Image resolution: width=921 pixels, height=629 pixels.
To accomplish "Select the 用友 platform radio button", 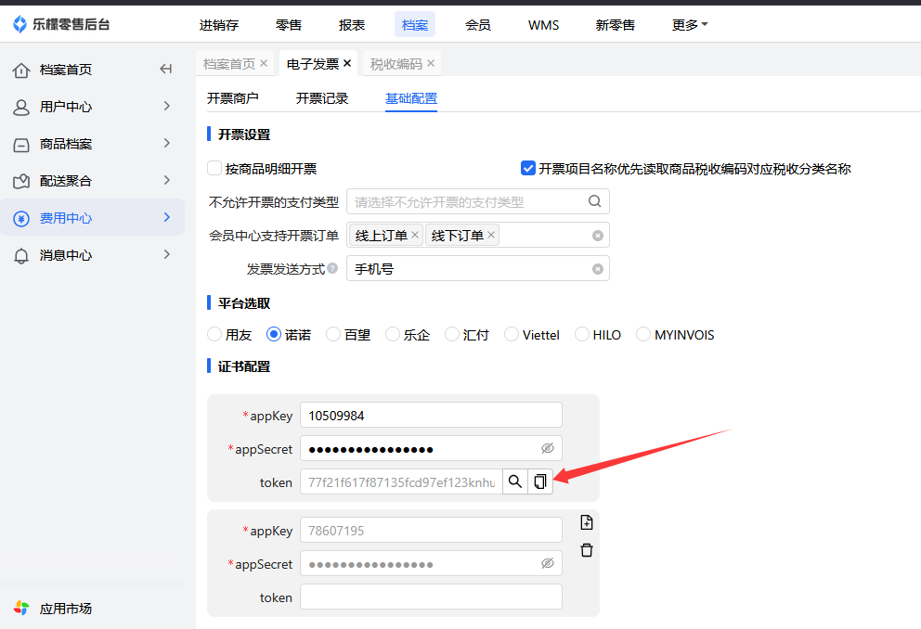I will click(x=214, y=335).
